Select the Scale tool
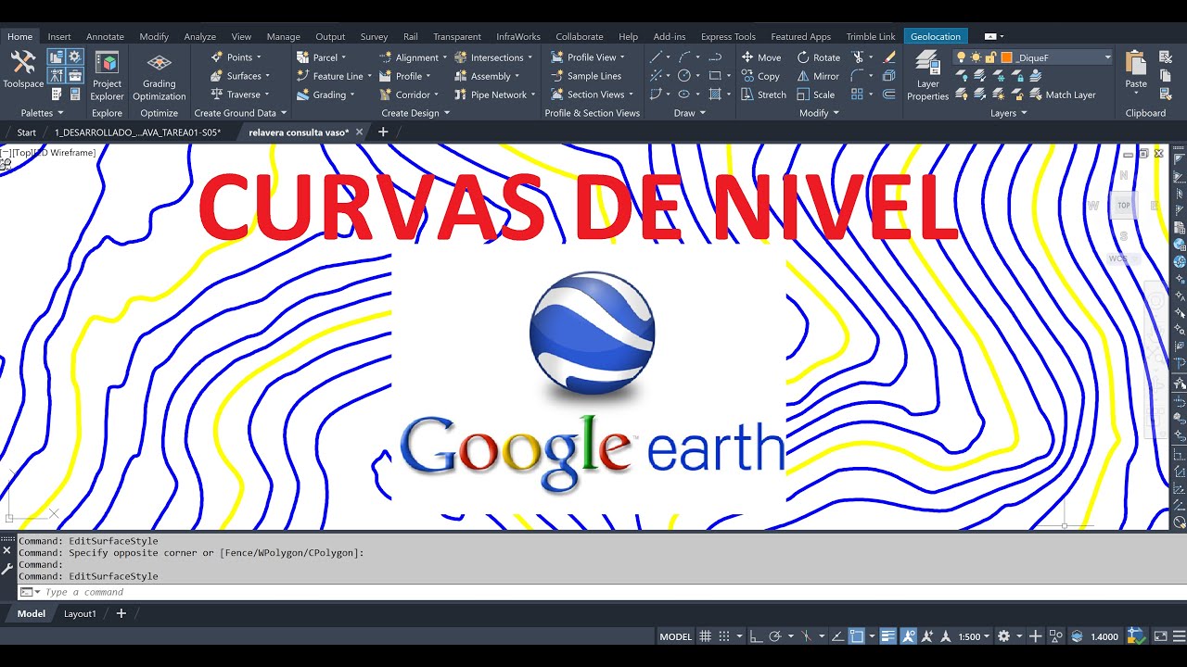The height and width of the screenshot is (667, 1187). pos(815,94)
